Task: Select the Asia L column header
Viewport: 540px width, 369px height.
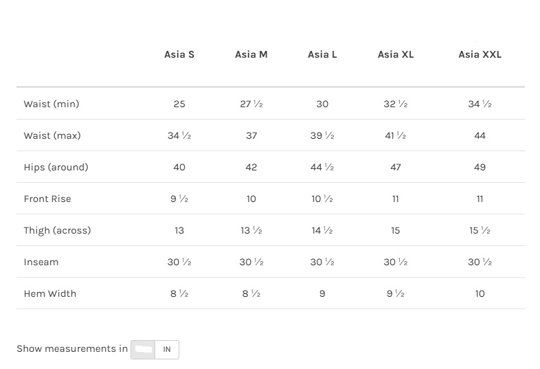Action: [322, 54]
